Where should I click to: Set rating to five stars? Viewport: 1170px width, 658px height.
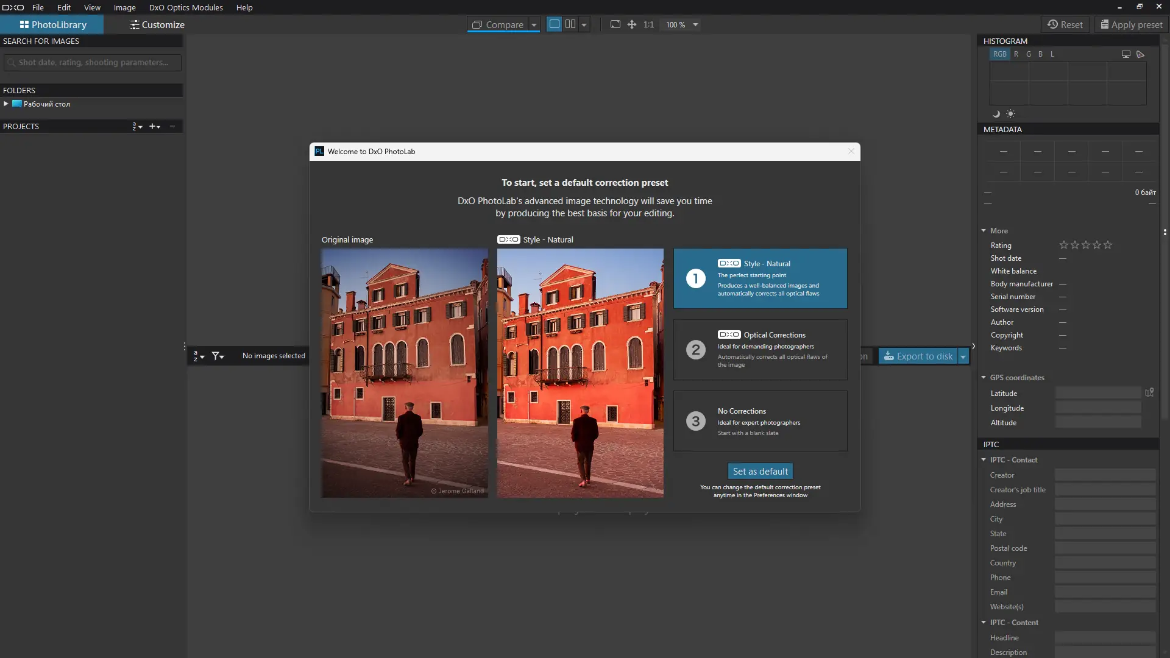(x=1108, y=245)
